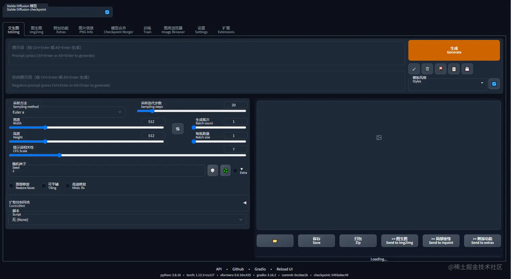The width and height of the screenshot is (511, 279).
Task: Open the Script dropdown
Action: [127, 219]
